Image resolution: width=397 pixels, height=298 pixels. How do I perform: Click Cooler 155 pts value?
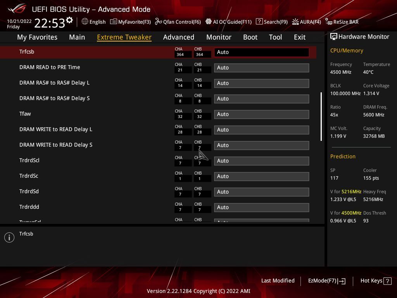click(371, 178)
